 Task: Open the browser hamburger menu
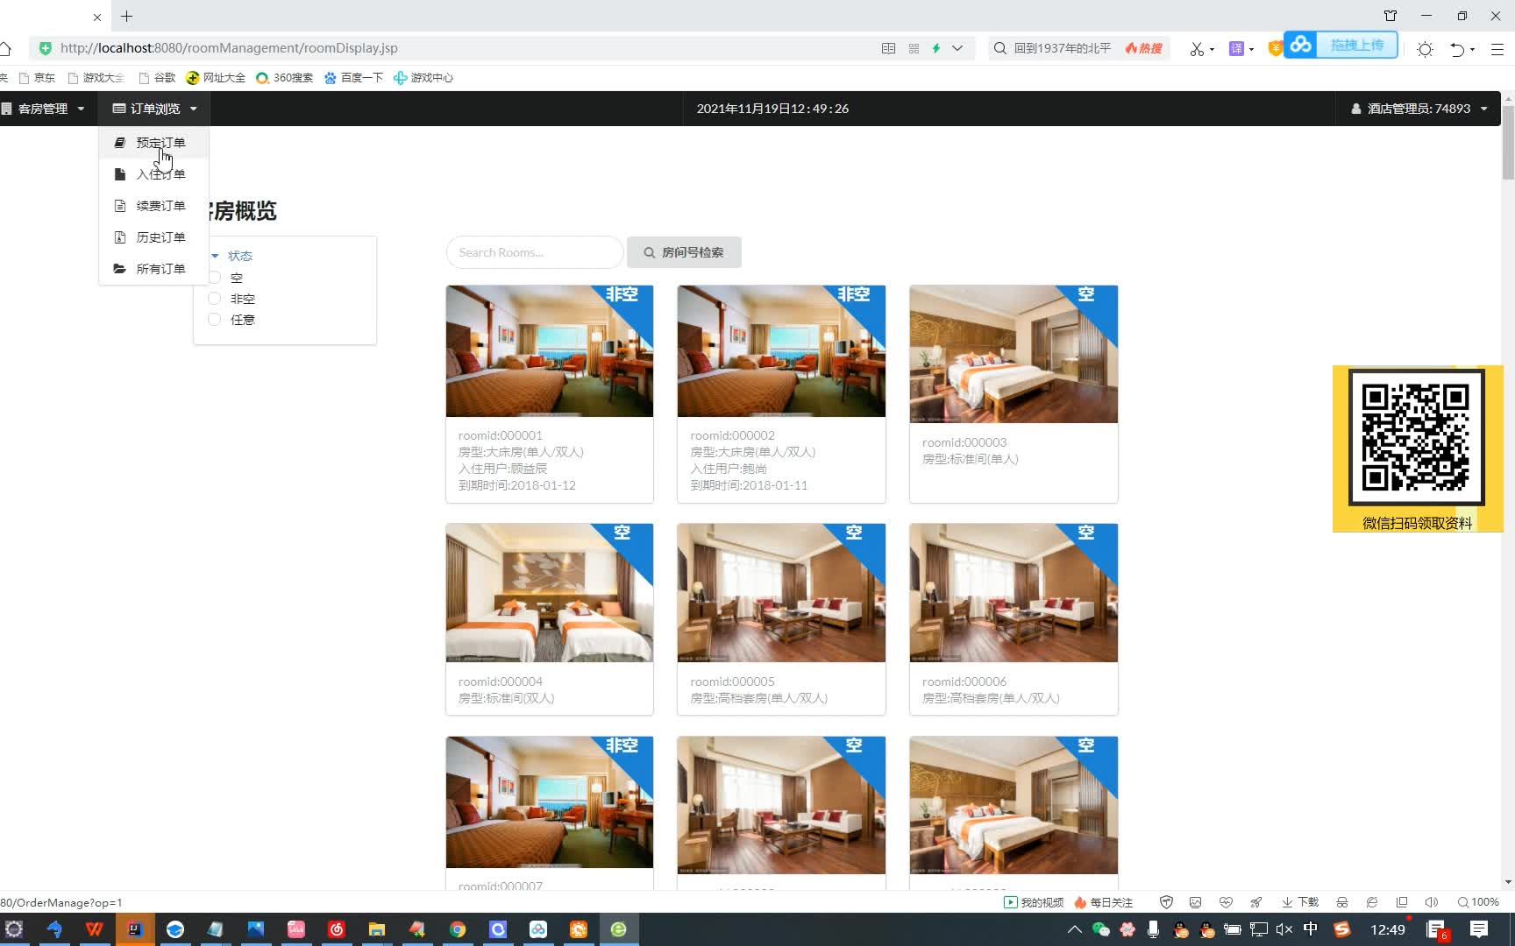[1497, 49]
